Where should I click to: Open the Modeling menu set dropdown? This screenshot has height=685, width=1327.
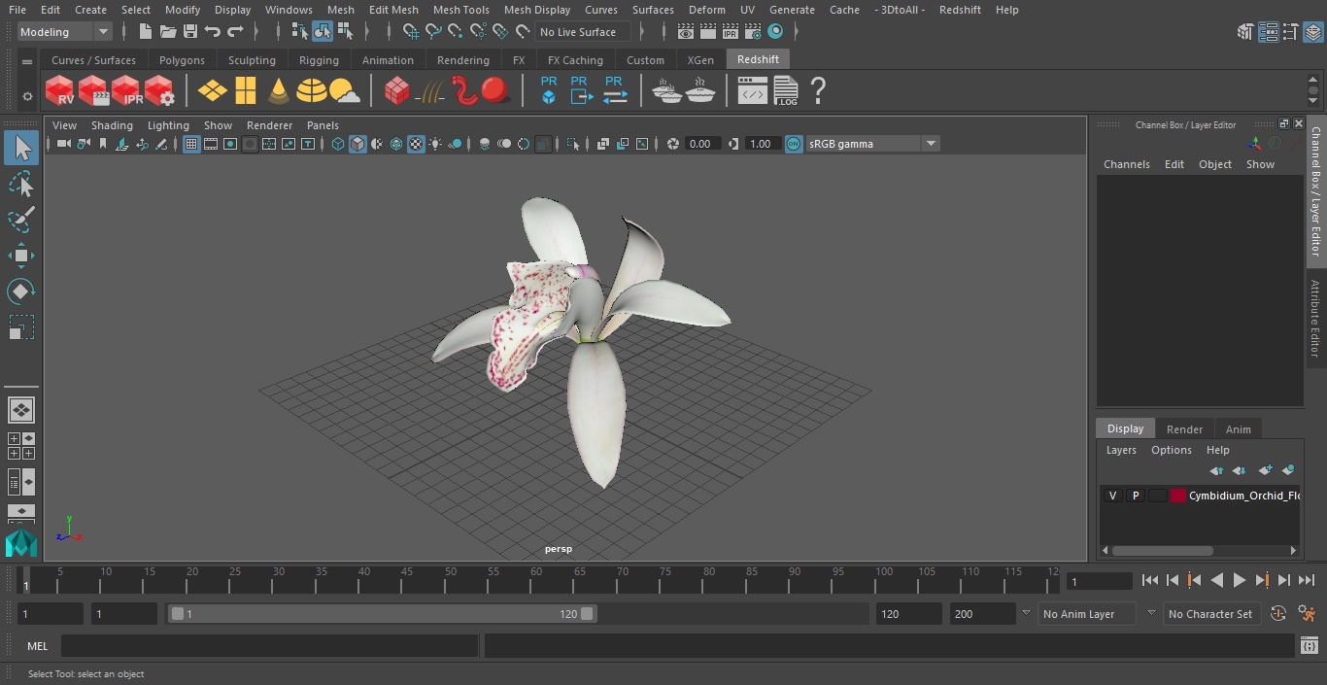point(65,32)
